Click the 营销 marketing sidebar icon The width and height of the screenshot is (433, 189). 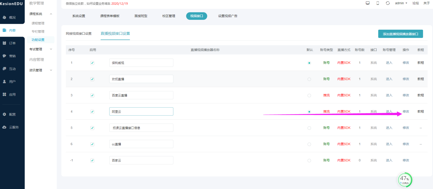[x=5, y=56]
